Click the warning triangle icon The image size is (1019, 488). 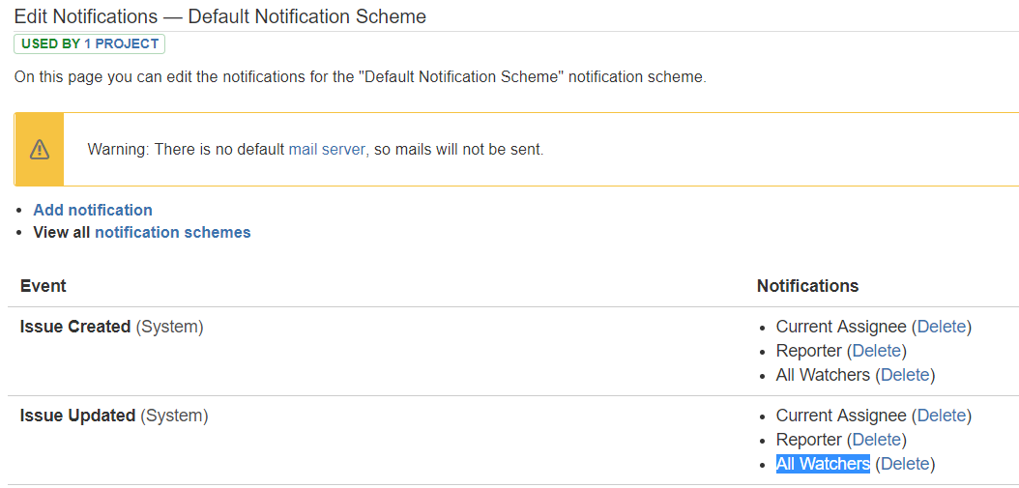tap(39, 150)
